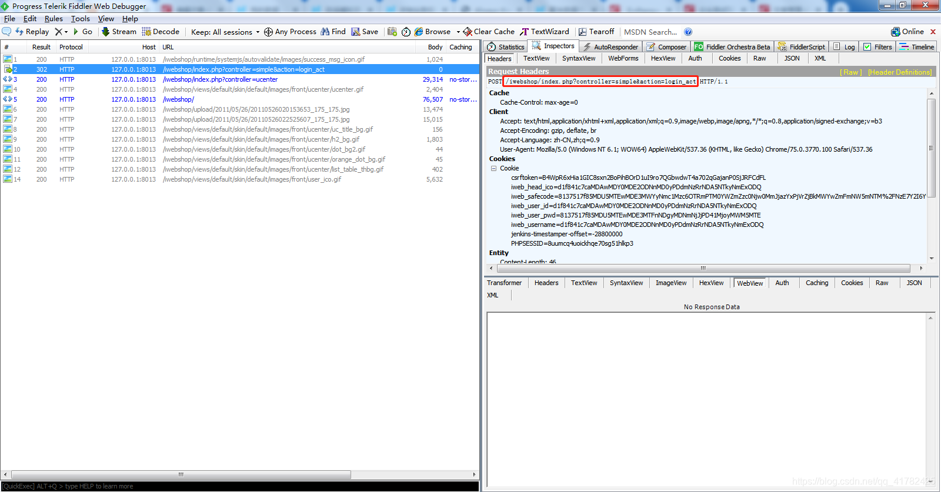Open the Rules menu
Screen dimensions: 941x492
pos(54,19)
